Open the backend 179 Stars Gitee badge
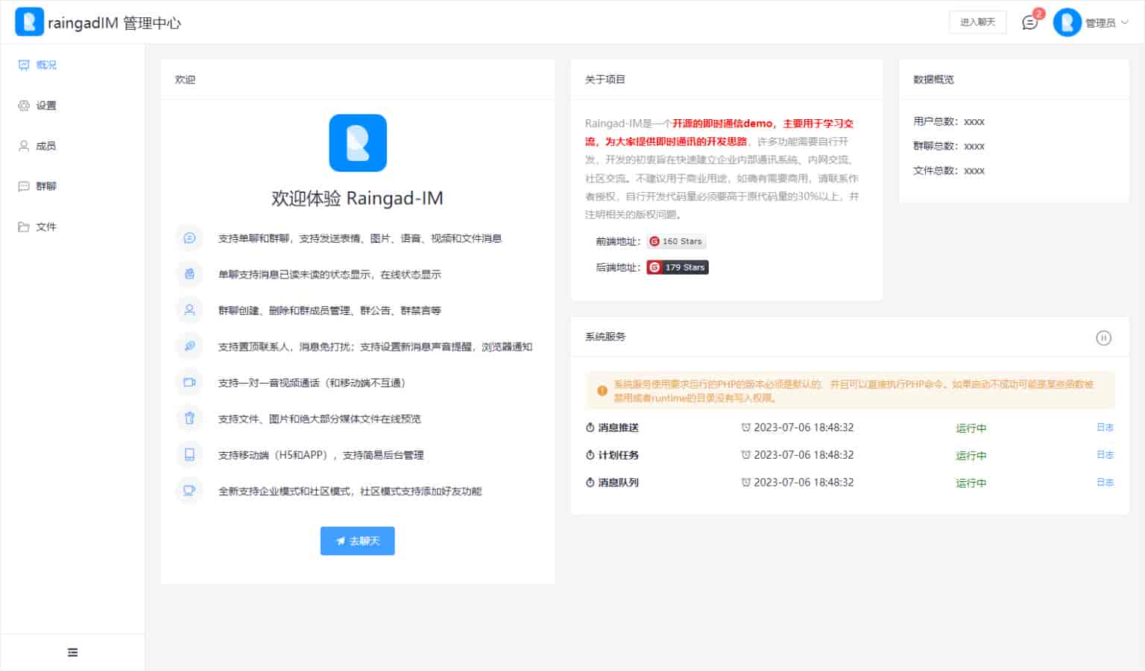This screenshot has width=1145, height=671. click(677, 267)
